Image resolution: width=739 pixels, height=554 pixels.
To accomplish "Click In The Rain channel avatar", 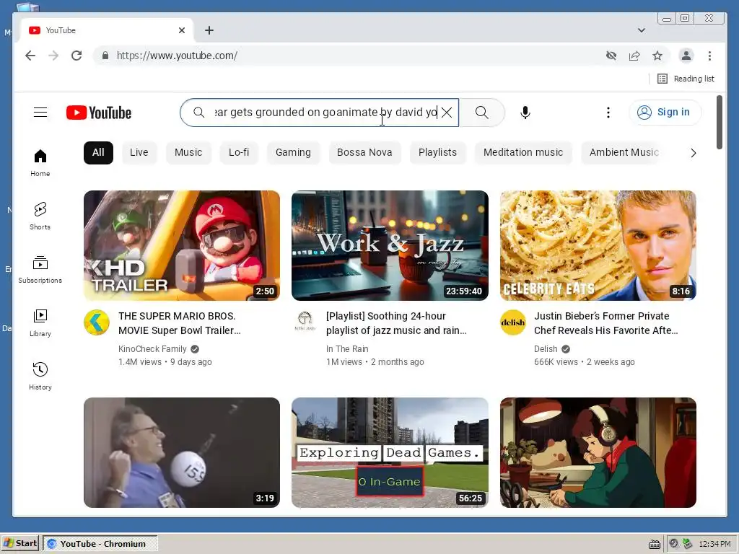I will 305,322.
